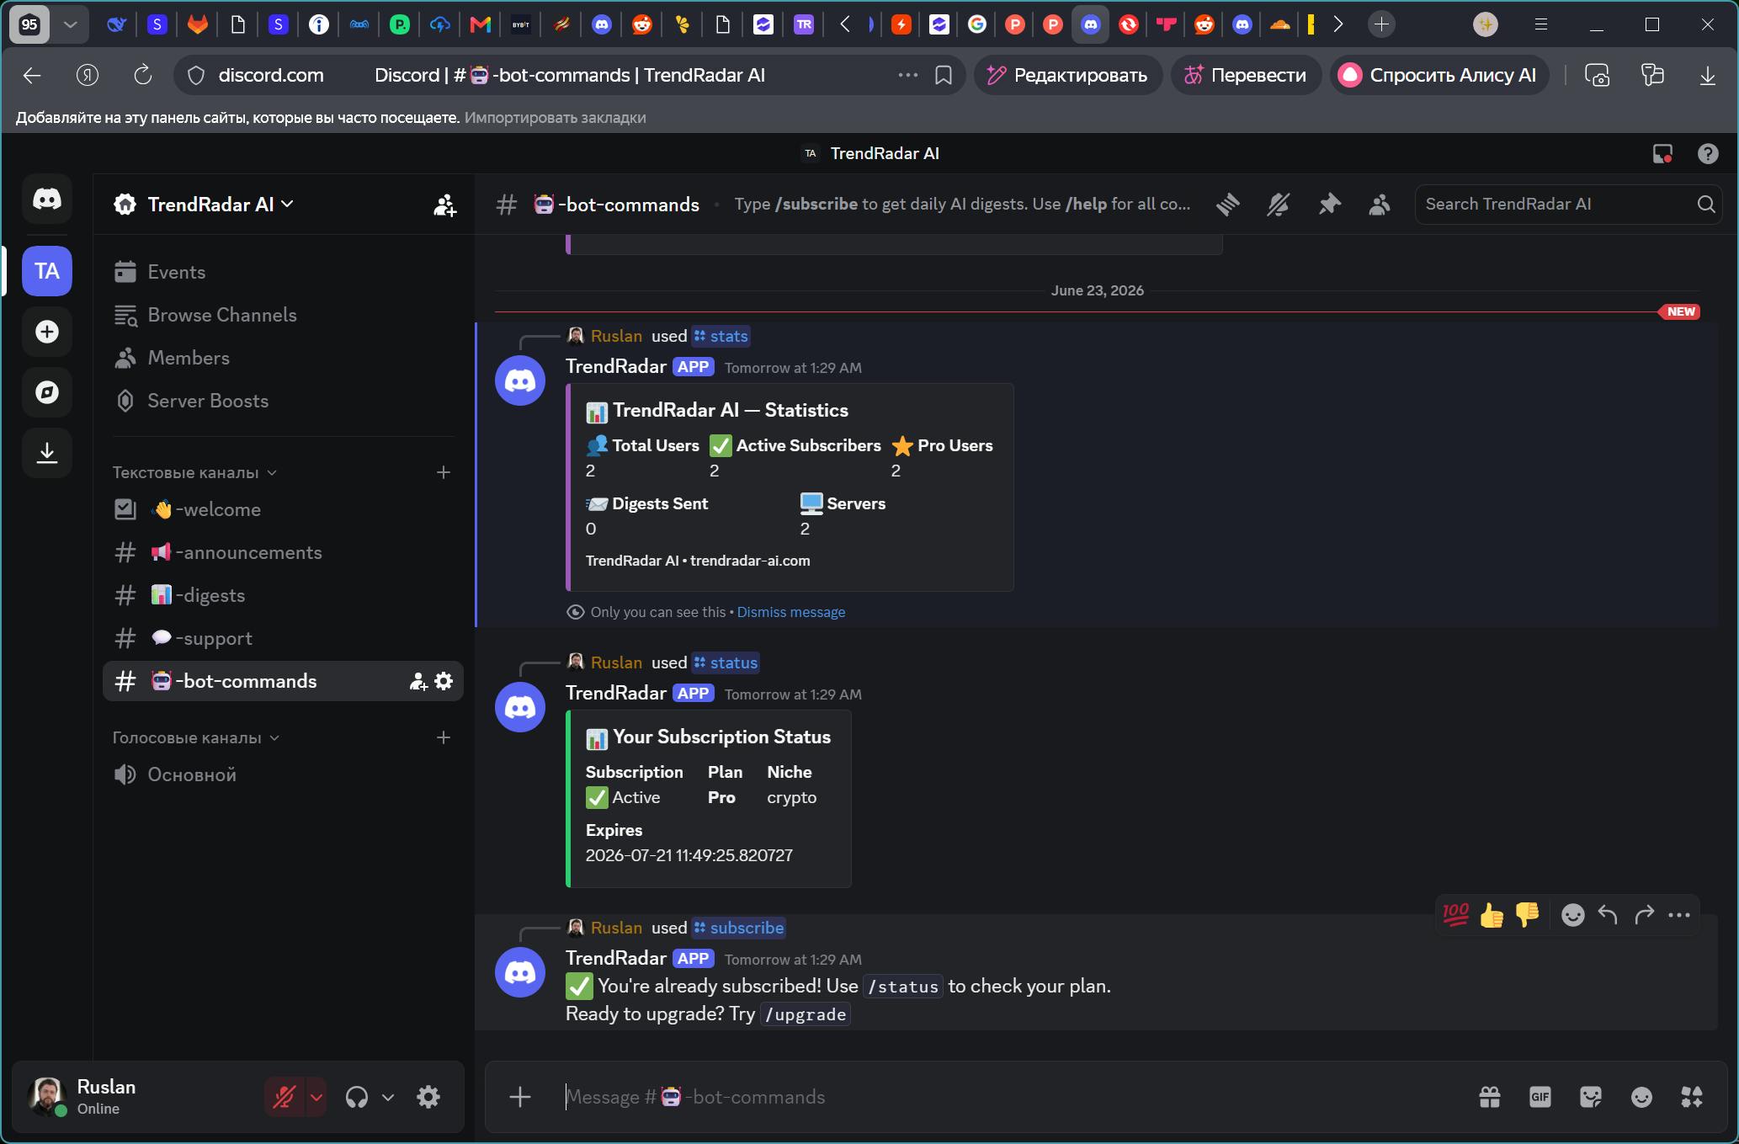1739x1144 pixels.
Task: Click Перевести browser button
Action: [1246, 75]
